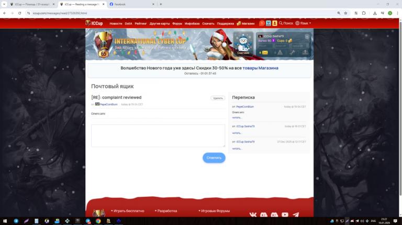Screen dimensions: 402x225
Task: Go back to previous page
Action: point(5,13)
